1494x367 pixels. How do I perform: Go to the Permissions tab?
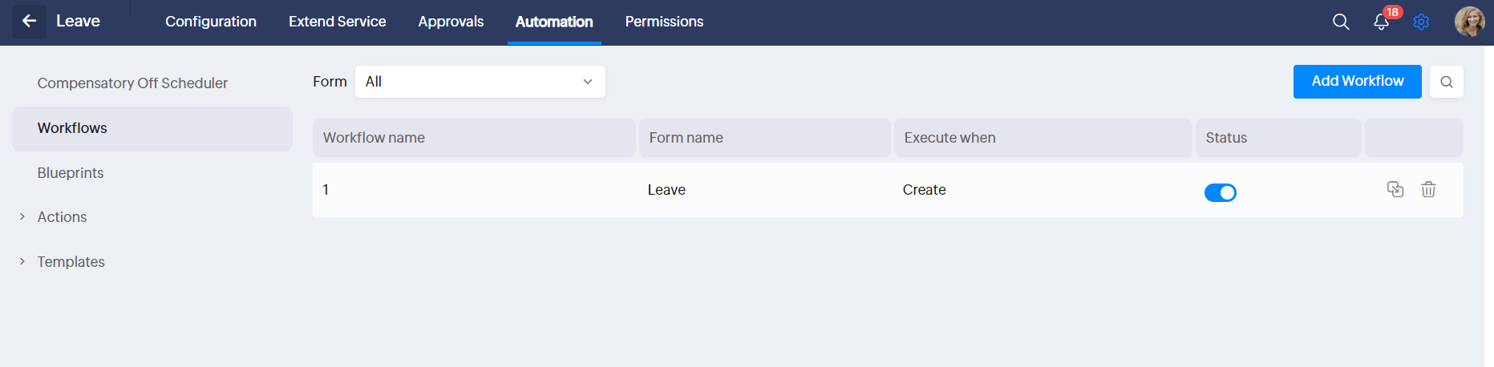[x=664, y=22]
